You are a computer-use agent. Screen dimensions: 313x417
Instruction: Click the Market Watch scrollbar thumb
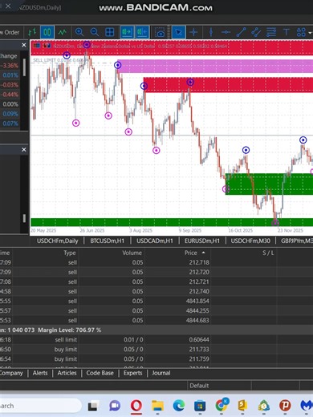pyautogui.click(x=24, y=67)
